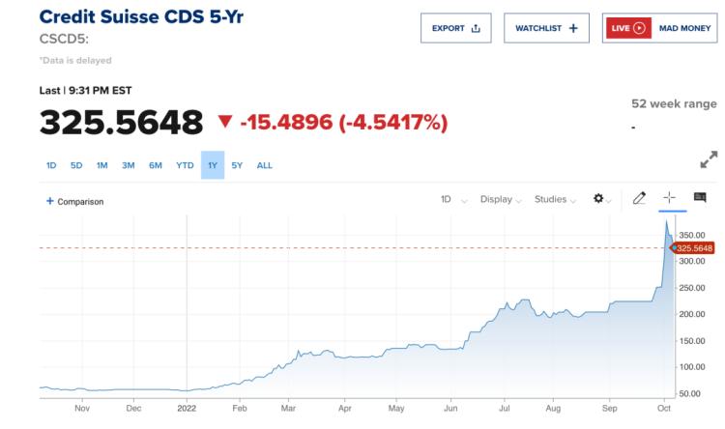
Task: Click the LIVE play badge
Action: coord(628,28)
